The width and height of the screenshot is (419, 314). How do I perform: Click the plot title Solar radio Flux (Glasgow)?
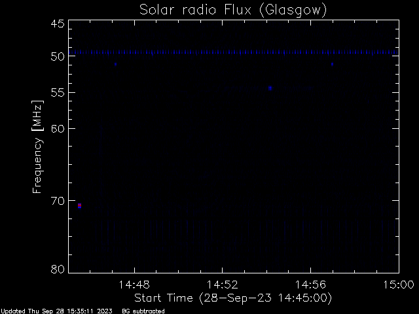coord(233,10)
